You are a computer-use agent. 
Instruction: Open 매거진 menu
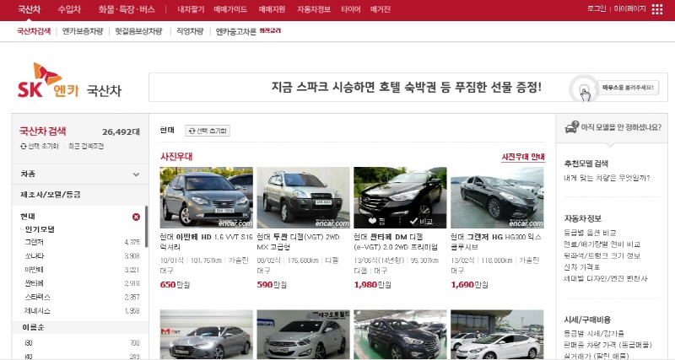(381, 9)
